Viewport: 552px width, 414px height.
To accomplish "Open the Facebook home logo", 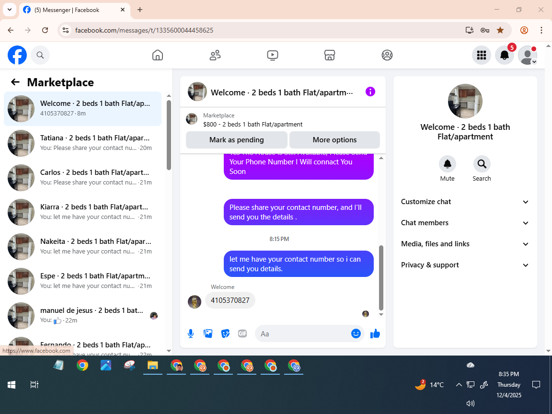I will coord(17,55).
